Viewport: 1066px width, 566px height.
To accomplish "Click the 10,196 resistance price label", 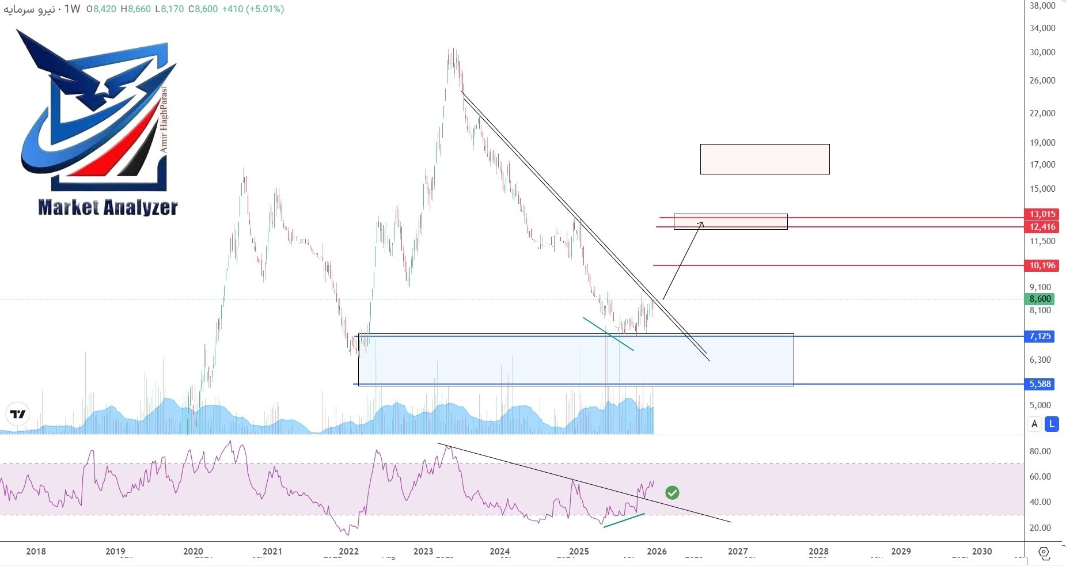I will click(x=1042, y=265).
